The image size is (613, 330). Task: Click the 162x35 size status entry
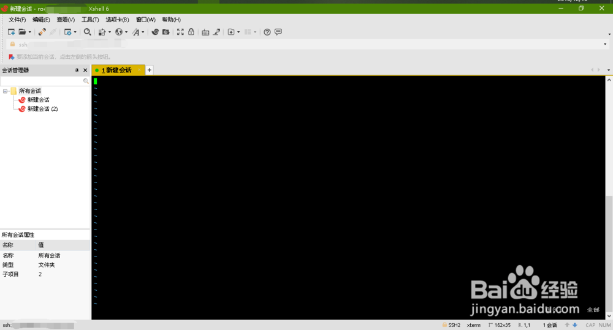[x=499, y=325]
